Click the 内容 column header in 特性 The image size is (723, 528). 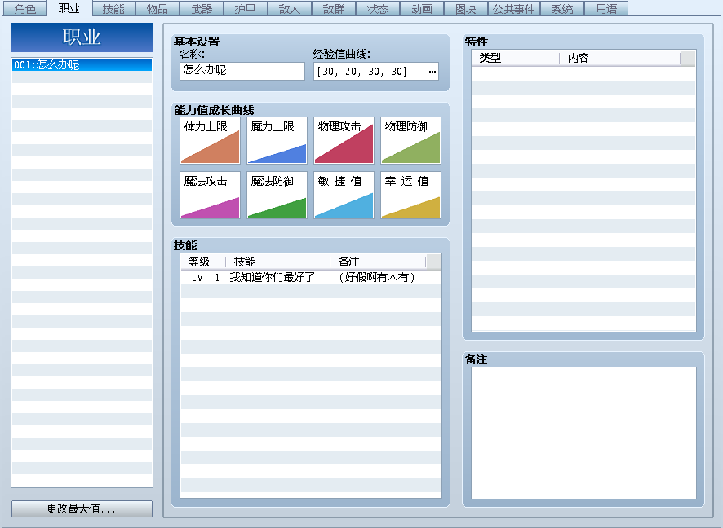click(x=619, y=58)
